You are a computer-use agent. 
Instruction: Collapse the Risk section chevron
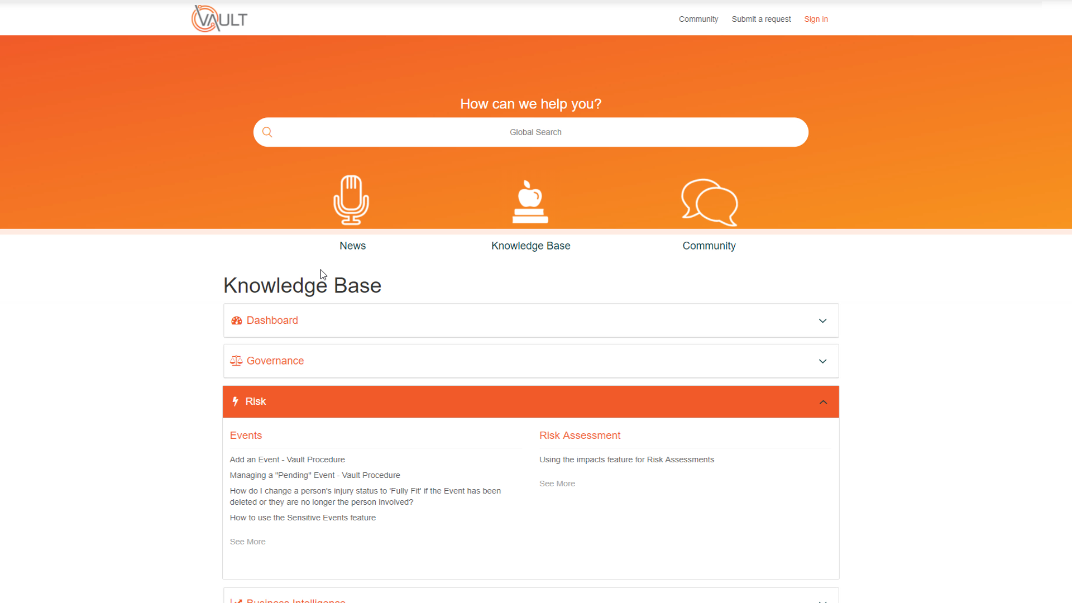823,402
